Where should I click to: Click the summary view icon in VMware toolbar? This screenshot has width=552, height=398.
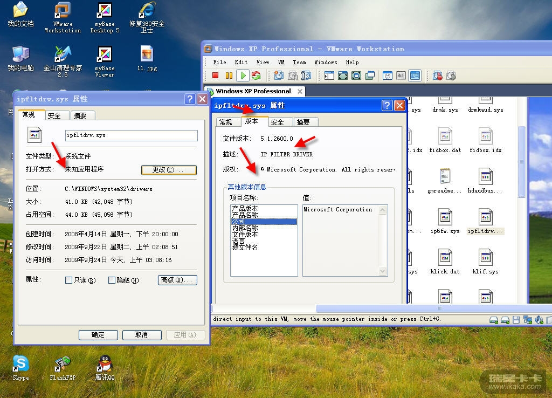click(x=388, y=76)
